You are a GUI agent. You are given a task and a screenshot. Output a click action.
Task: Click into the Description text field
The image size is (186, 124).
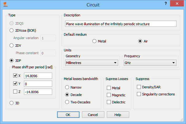tap(120, 24)
